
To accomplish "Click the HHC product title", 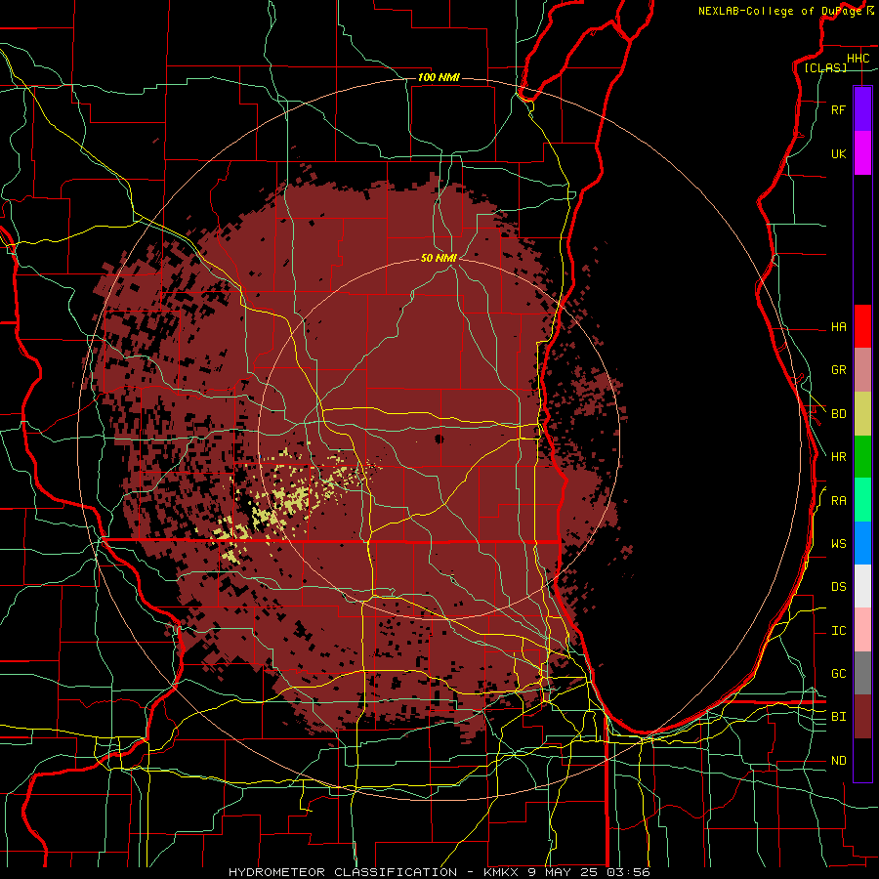I will click(858, 59).
